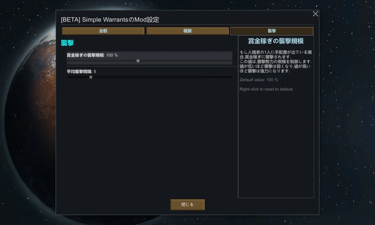The image size is (375, 225).
Task: Click the 100 % value next to 襲撃規模
Action: coord(112,55)
